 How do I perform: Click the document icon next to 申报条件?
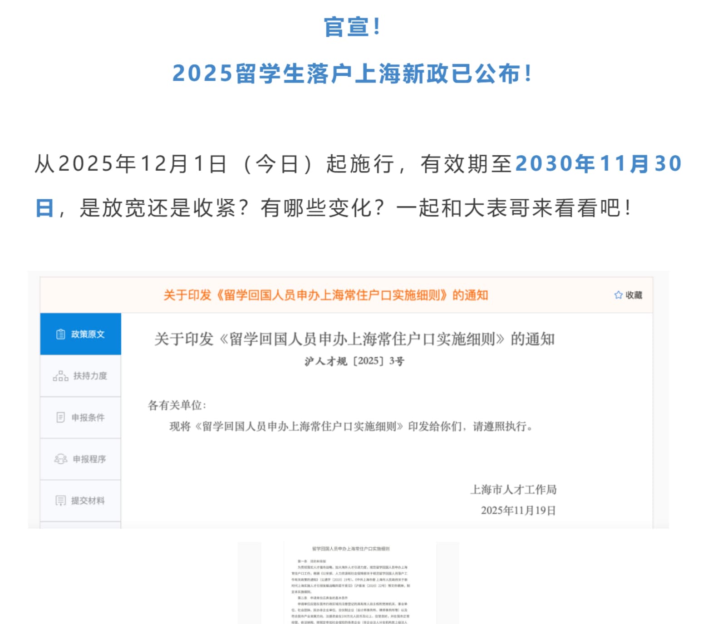tap(60, 418)
